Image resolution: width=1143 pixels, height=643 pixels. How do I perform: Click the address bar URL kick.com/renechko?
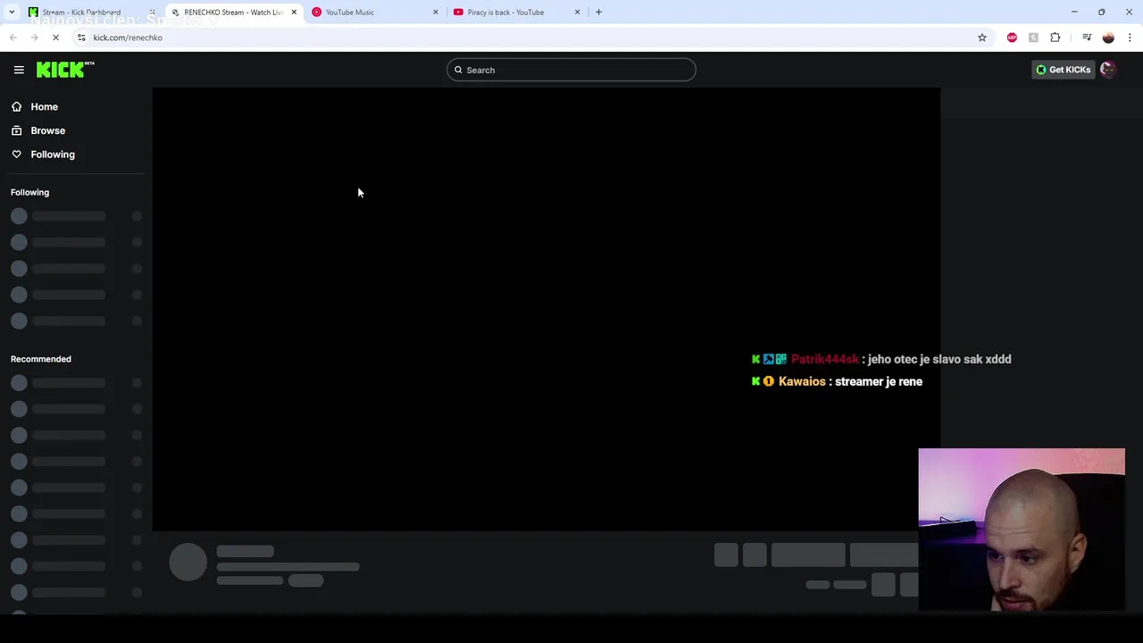coord(128,38)
